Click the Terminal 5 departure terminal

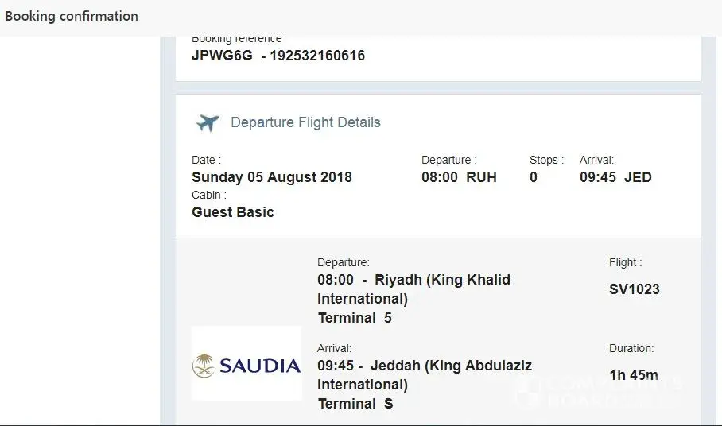point(355,318)
